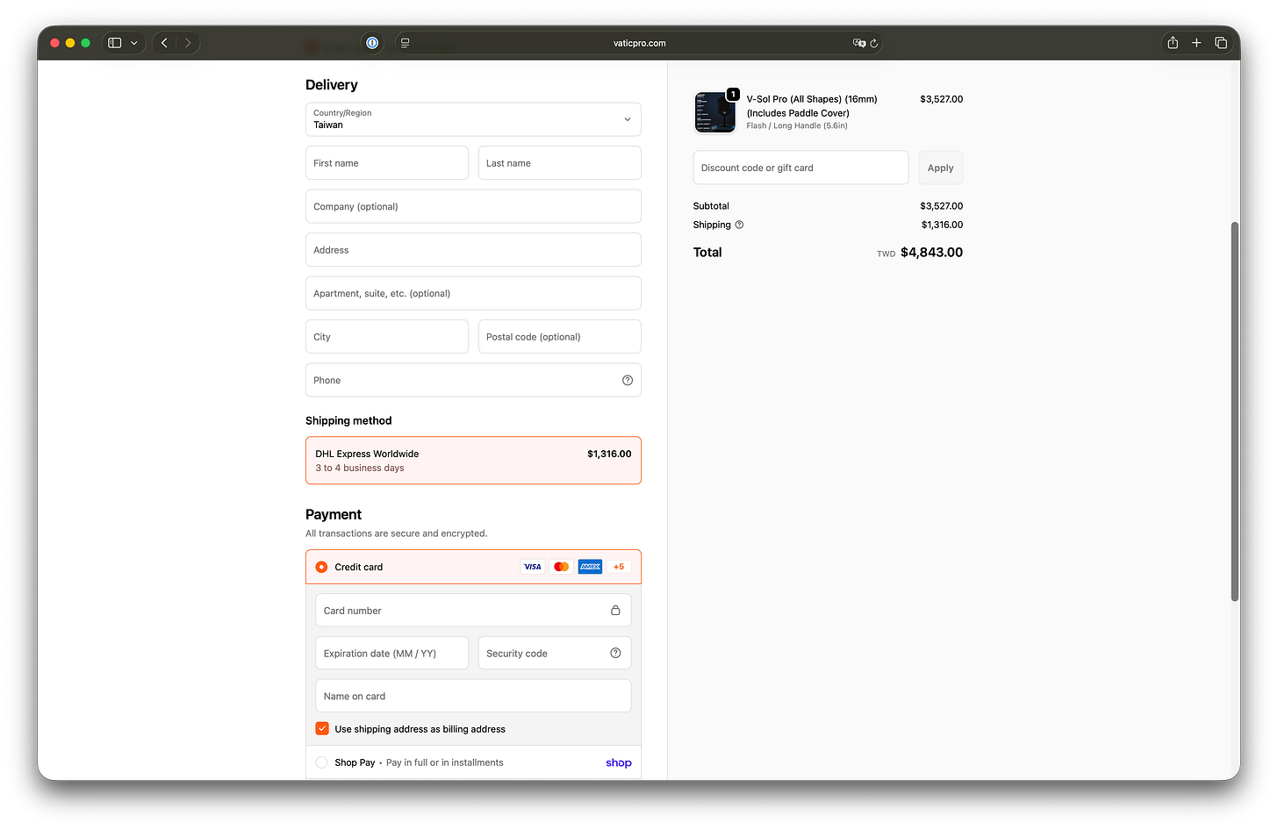The width and height of the screenshot is (1278, 830).
Task: Click the Security code help icon
Action: coord(615,653)
